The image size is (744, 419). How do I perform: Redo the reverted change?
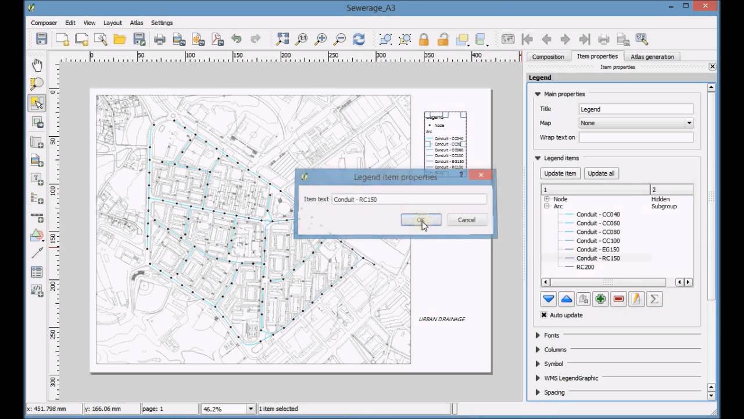click(x=256, y=39)
